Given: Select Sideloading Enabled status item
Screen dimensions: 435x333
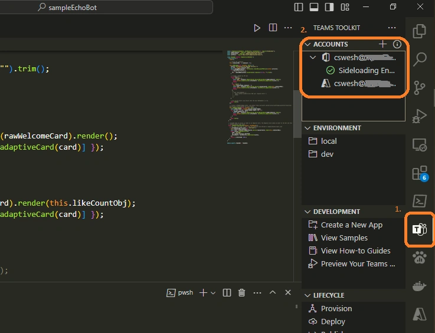Looking at the screenshot, I should point(354,70).
